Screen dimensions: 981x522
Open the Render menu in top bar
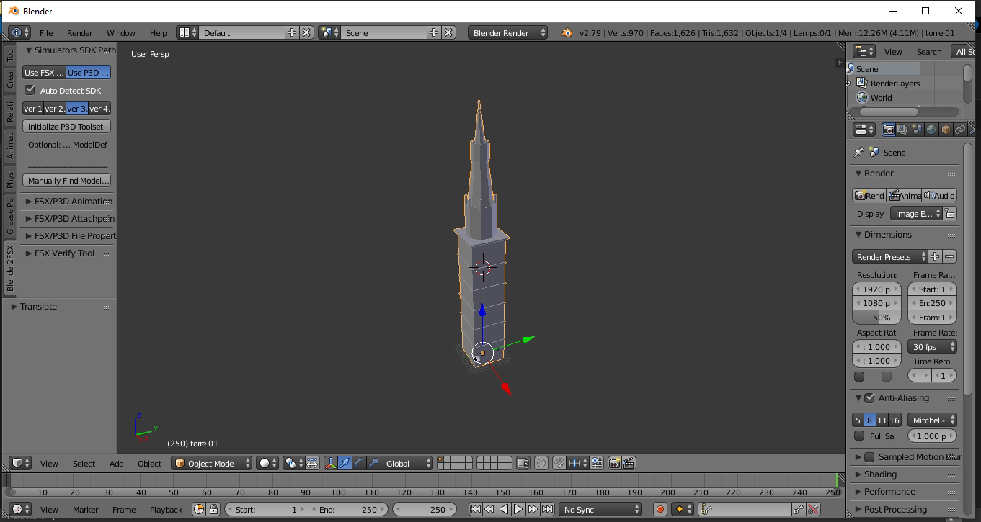pos(79,32)
